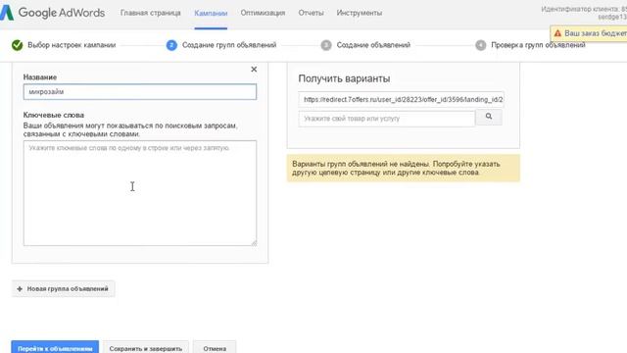Click the Ключевые слова label

[x=54, y=115]
